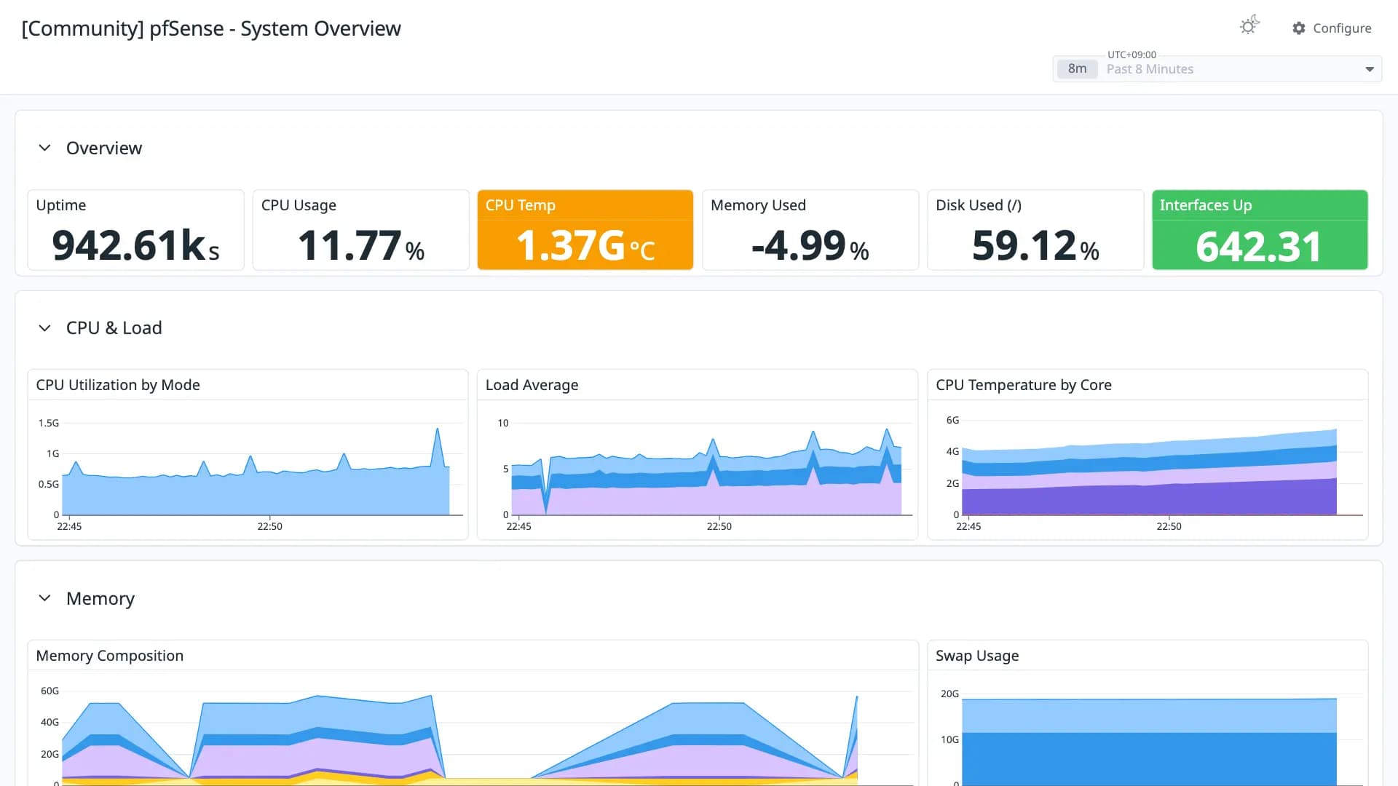Collapse the CPU & Load section
This screenshot has width=1398, height=786.
(x=44, y=328)
